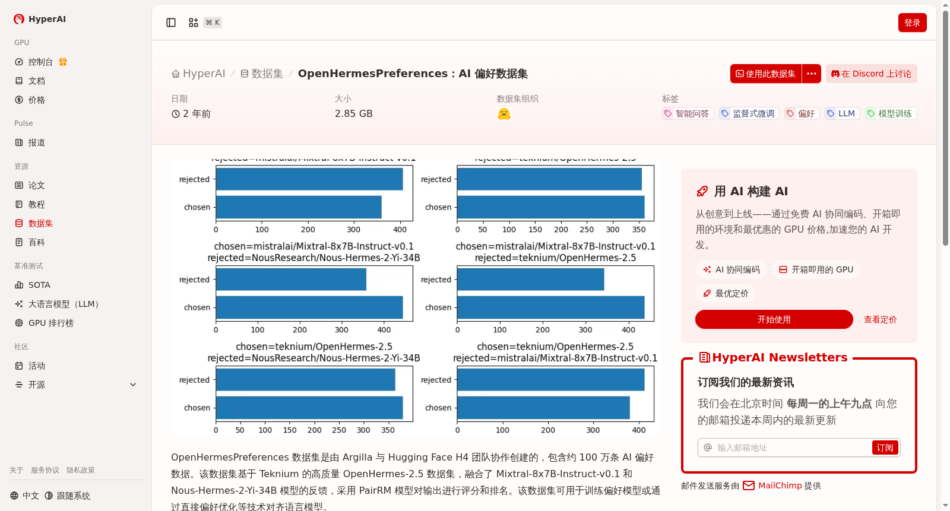Viewport: 950px width, 511px height.
Task: Go to the HyperAI breadcrumb home
Action: click(x=198, y=74)
